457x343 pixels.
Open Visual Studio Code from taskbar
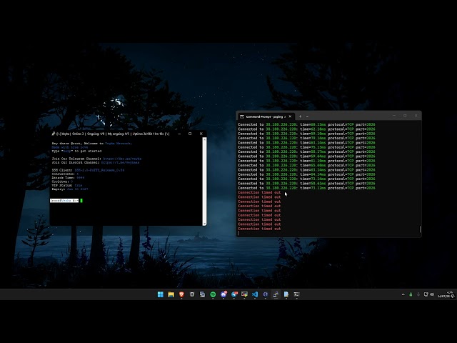(x=255, y=294)
